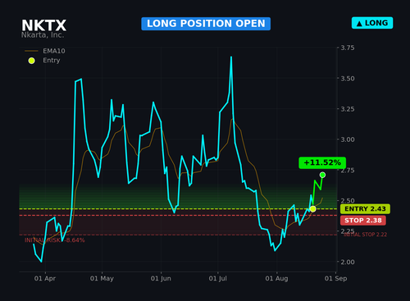
Task: Click the green current price marker dot
Action: click(322, 175)
